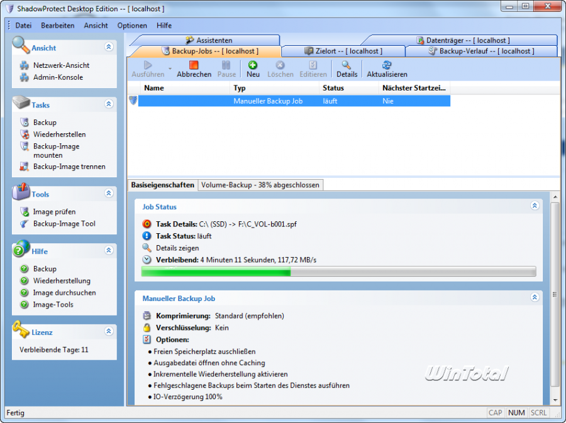Open Netzwerk-Ansicht in sidebar
This screenshot has width=566, height=423.
coord(61,65)
